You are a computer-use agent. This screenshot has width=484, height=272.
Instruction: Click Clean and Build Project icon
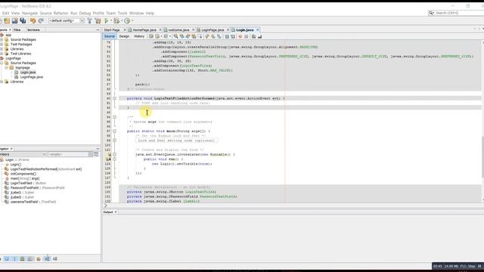[98, 20]
